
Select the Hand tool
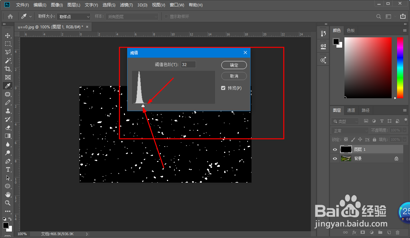coord(8,195)
